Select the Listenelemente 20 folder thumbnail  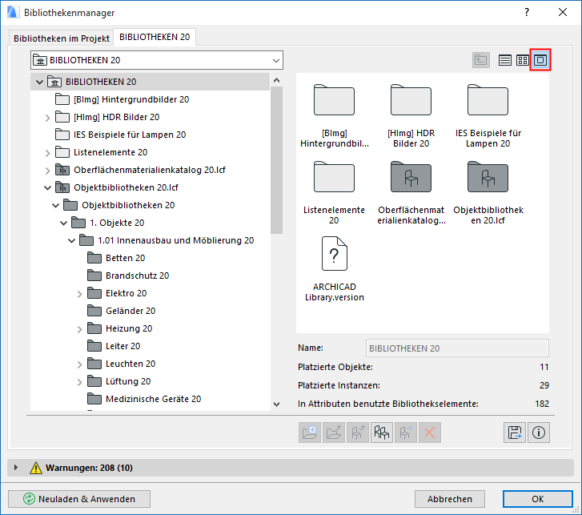coord(334,193)
